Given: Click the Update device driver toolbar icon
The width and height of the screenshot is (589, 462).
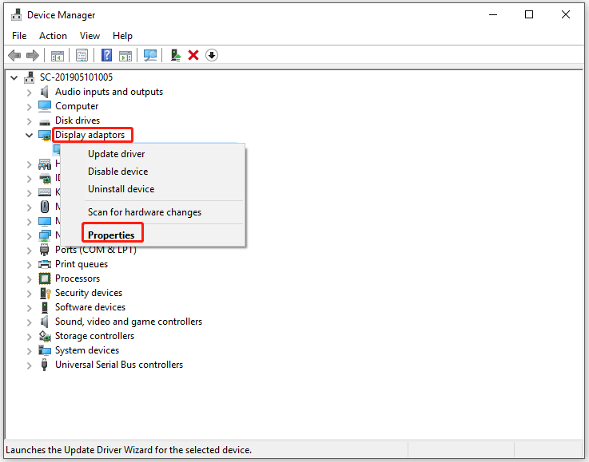Looking at the screenshot, I should [176, 56].
